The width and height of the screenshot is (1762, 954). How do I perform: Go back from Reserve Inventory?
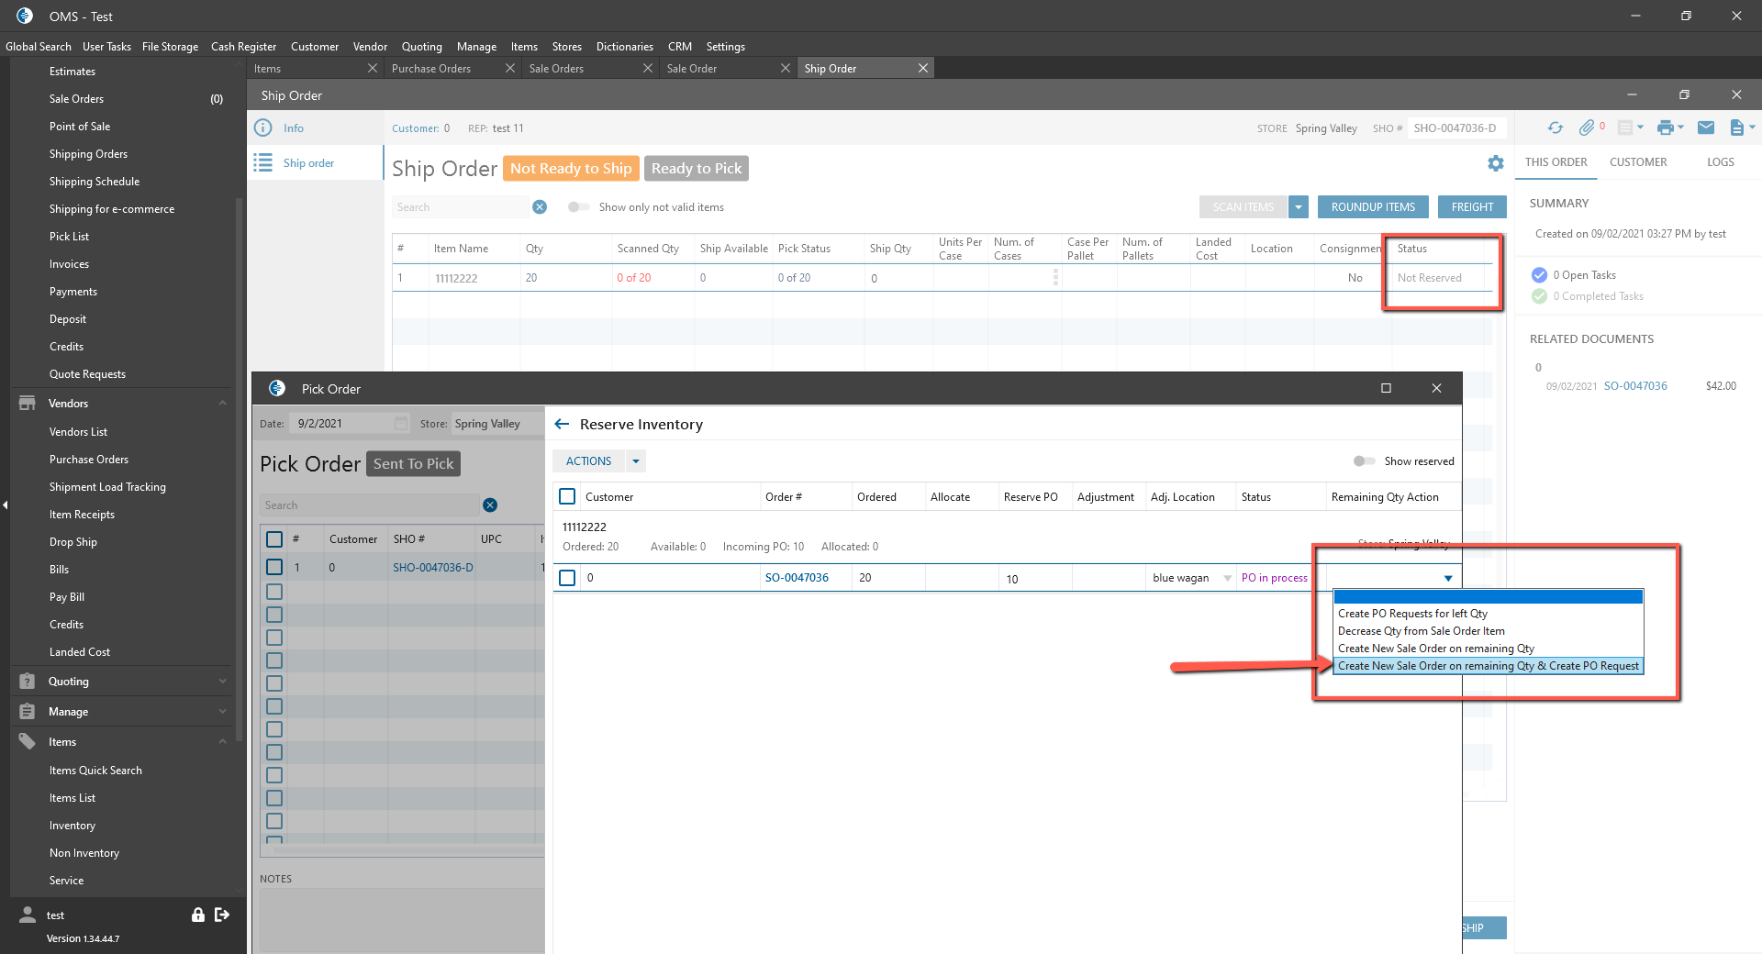(562, 425)
